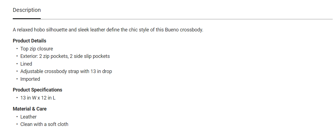Click the "Clean with a soft cloth" text
Screen dimensions: 336x129
tap(44, 124)
